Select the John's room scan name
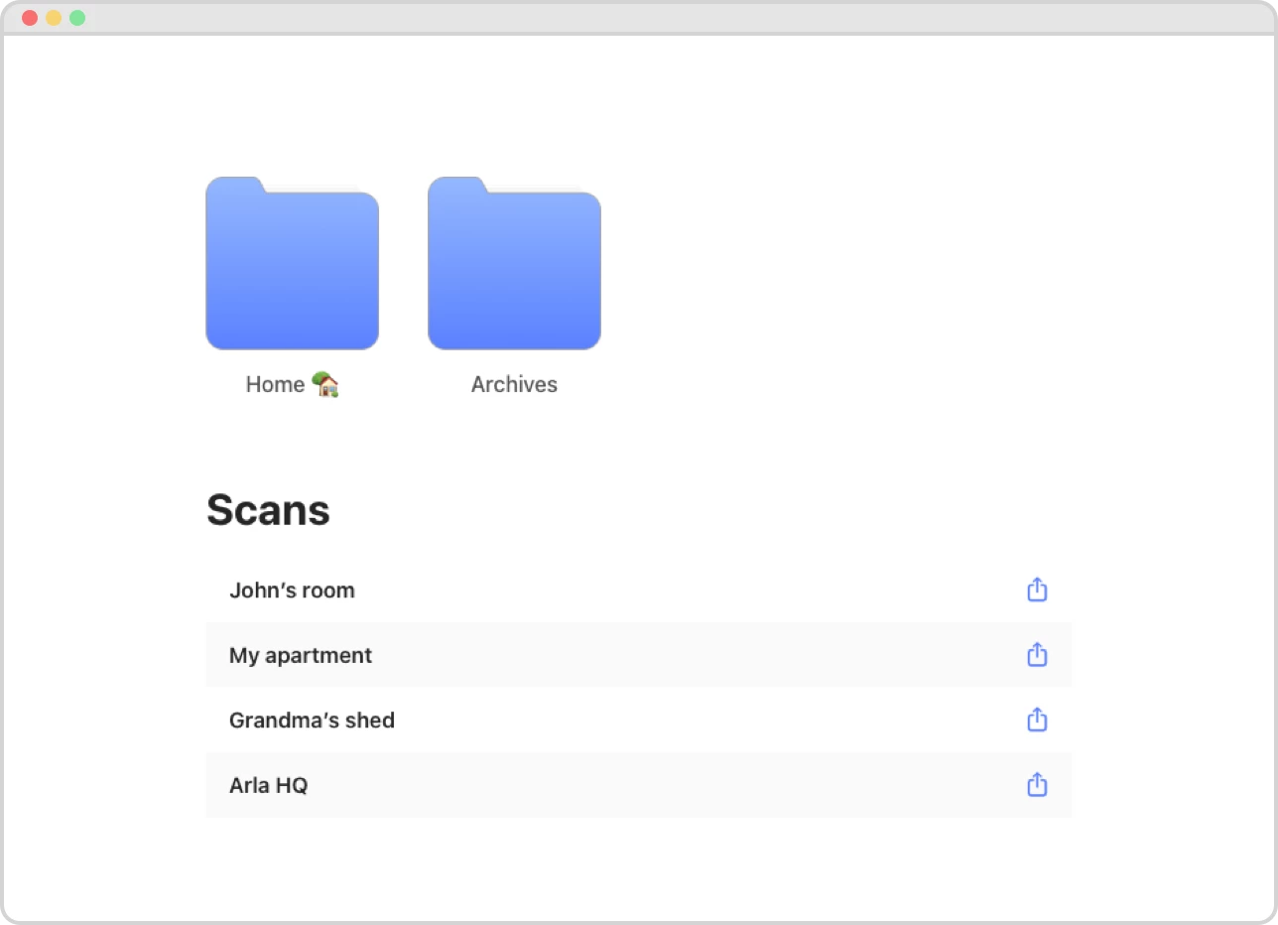The image size is (1278, 925). click(292, 591)
